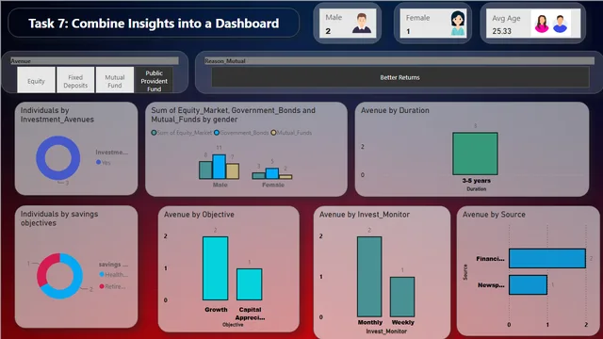Click the Mutual_Funds legend marker
This screenshot has width=603, height=339.
tap(273, 133)
